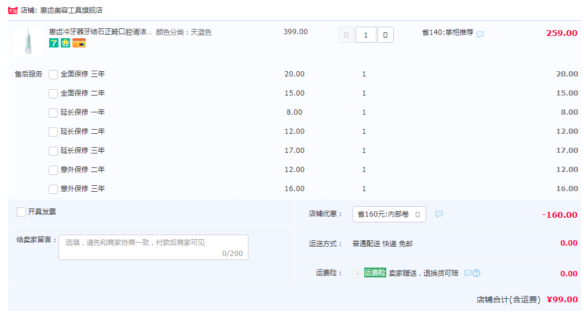Viewport: 582px width, 311px height.
Task: Toggle the 运费险 small checkbox
Action: click(x=357, y=273)
